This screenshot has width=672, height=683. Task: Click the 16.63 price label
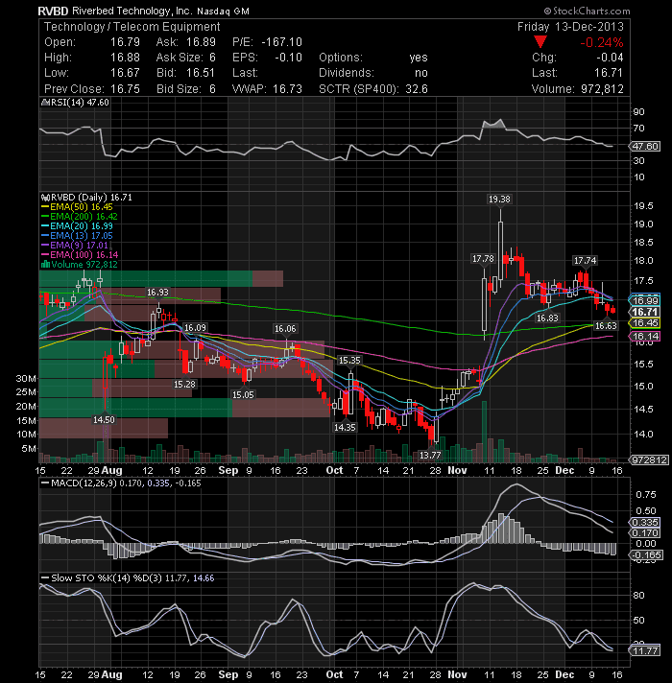point(606,326)
